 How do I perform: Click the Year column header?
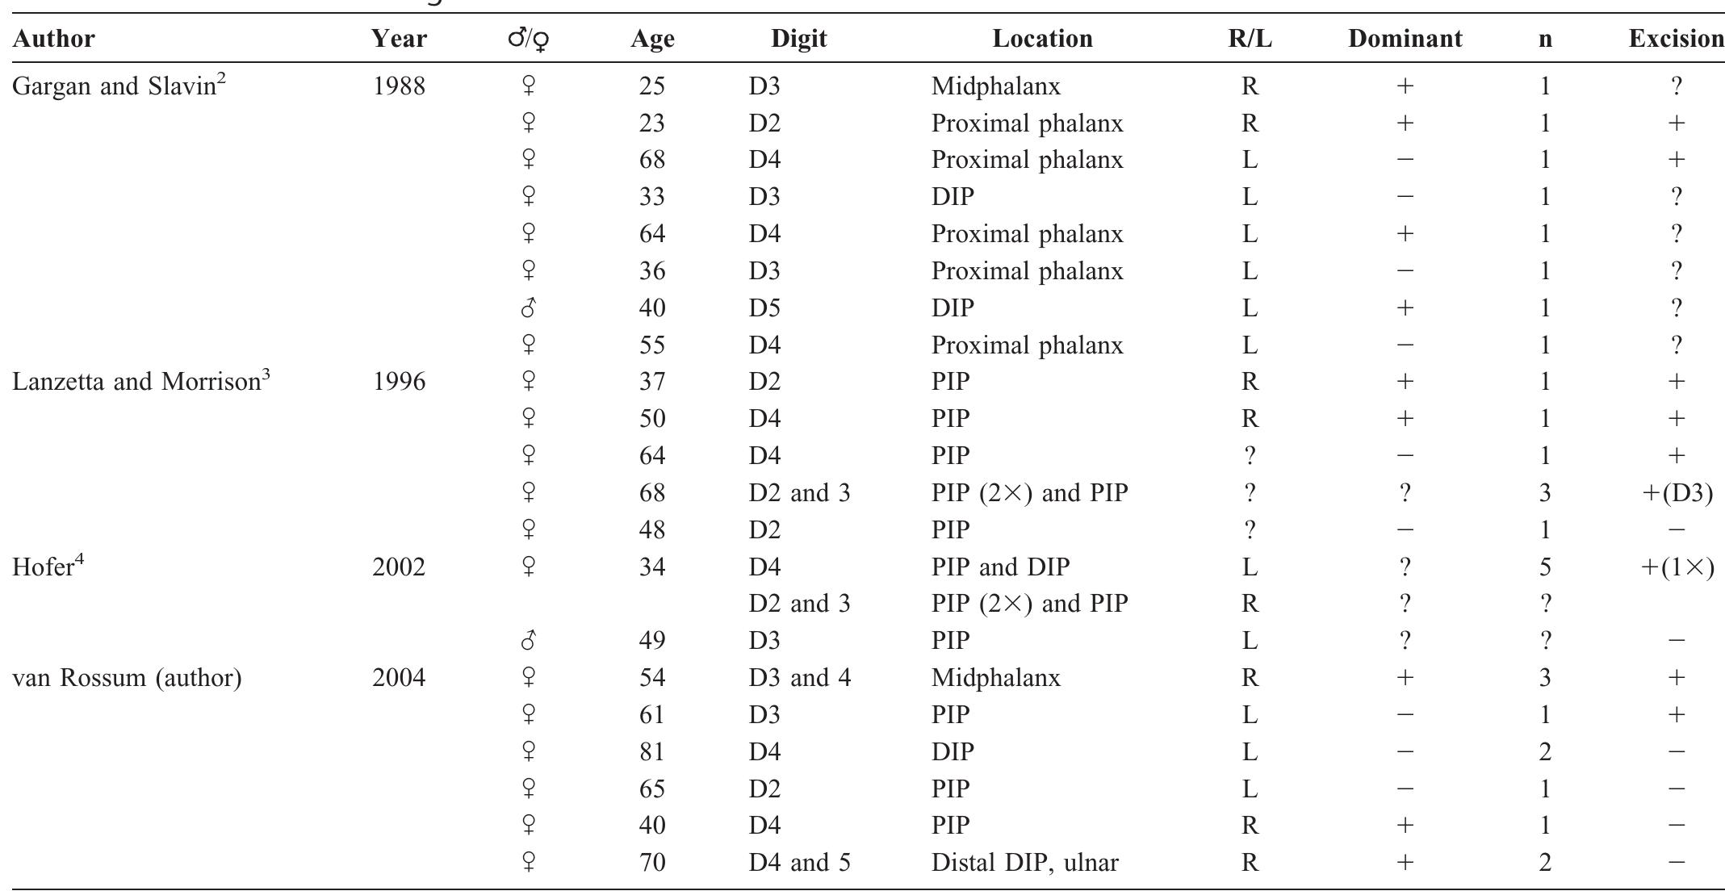399,39
